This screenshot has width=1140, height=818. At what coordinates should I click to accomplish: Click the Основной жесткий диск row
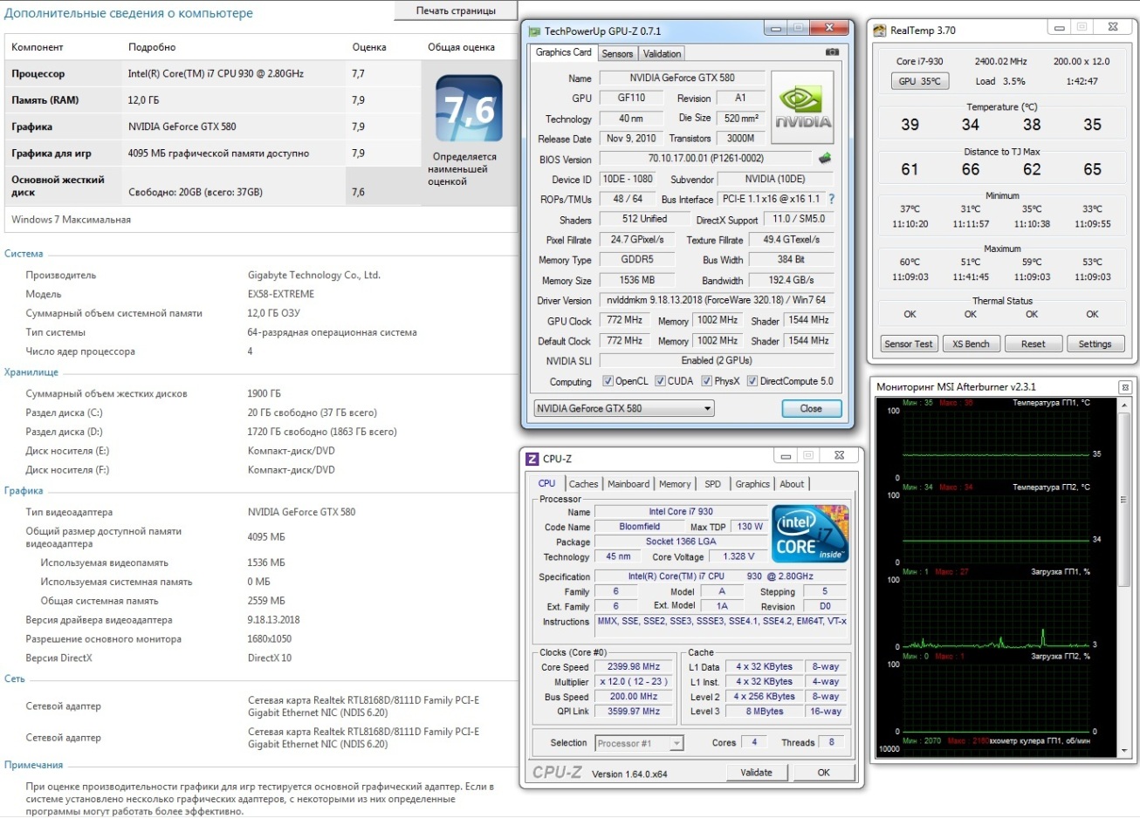pyautogui.click(x=211, y=186)
